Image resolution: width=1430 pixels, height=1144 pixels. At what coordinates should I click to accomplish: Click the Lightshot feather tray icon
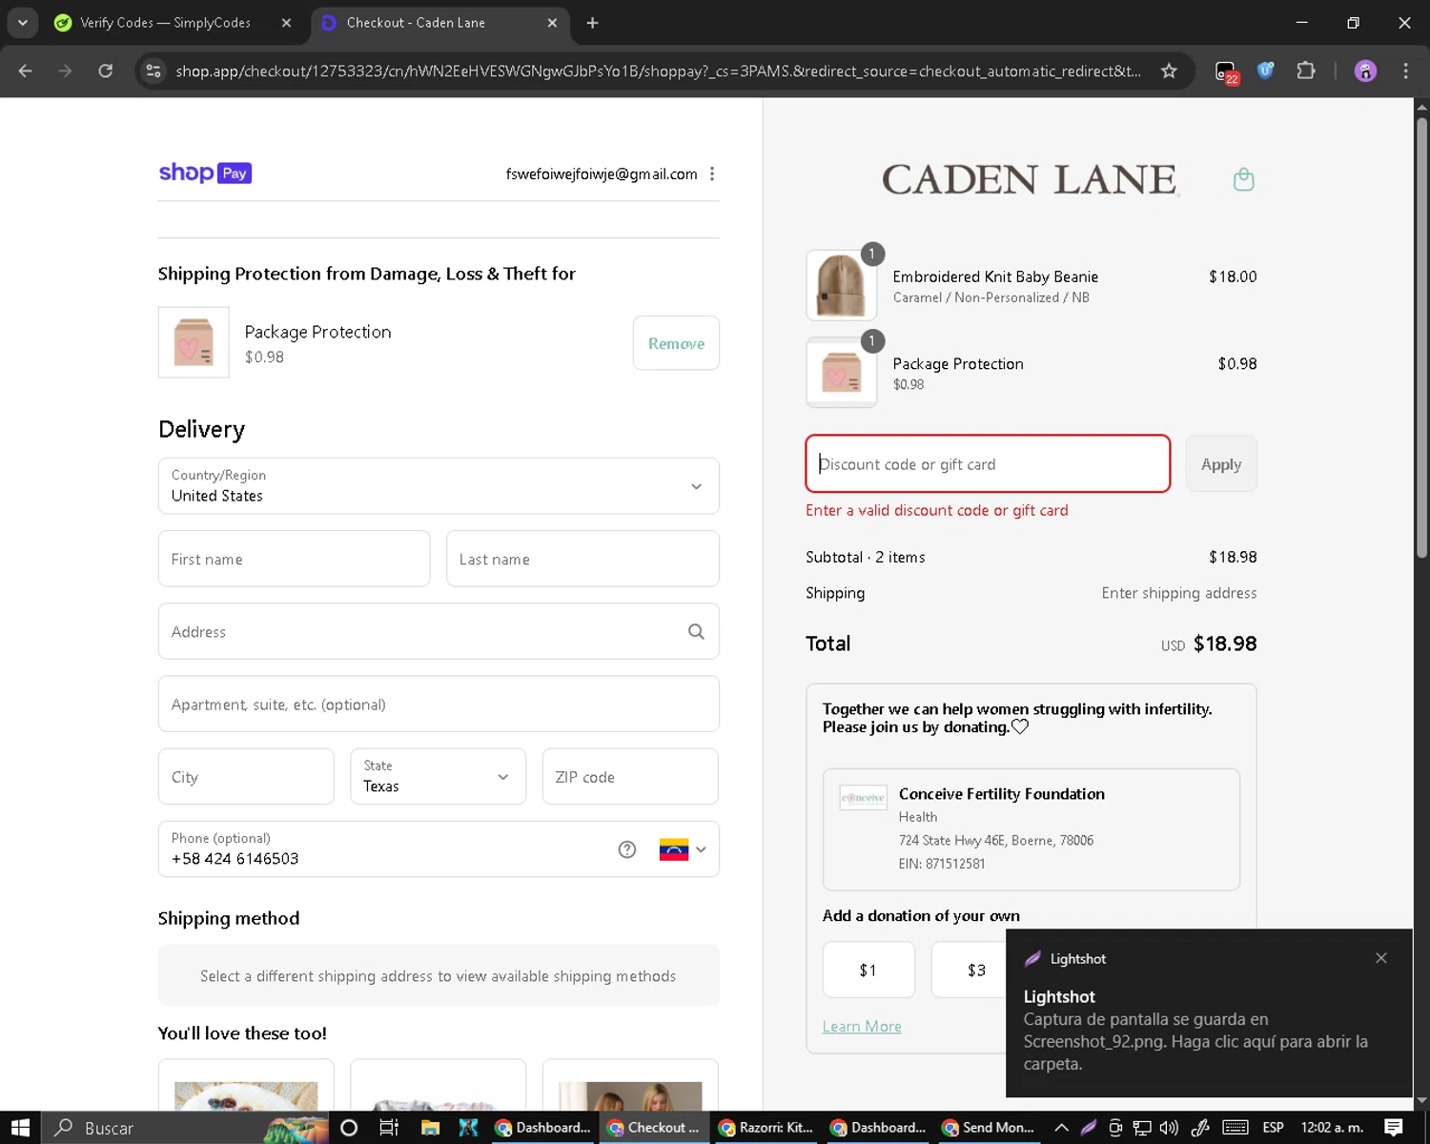1088,1128
